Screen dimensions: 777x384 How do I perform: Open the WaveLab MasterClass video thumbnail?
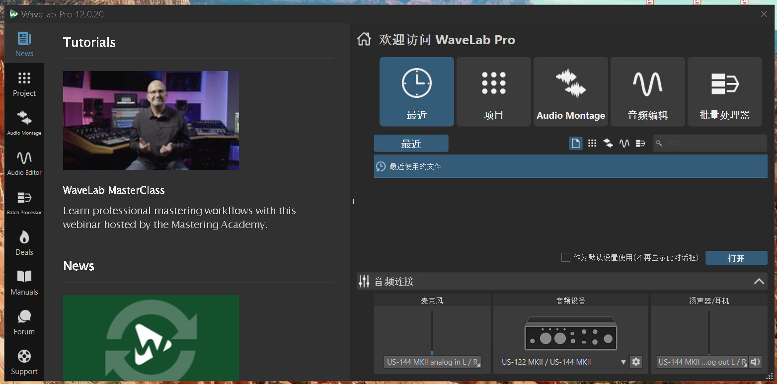tap(151, 120)
